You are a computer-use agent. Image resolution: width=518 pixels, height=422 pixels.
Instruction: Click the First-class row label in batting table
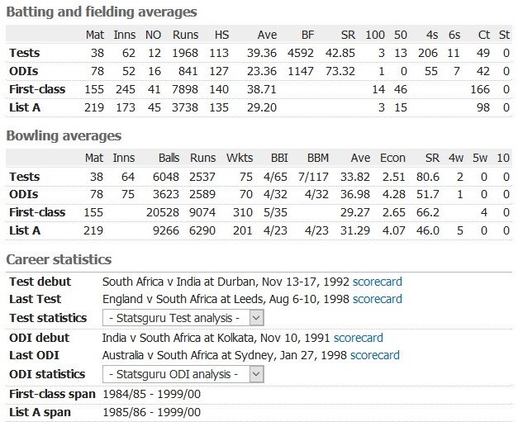pos(37,89)
